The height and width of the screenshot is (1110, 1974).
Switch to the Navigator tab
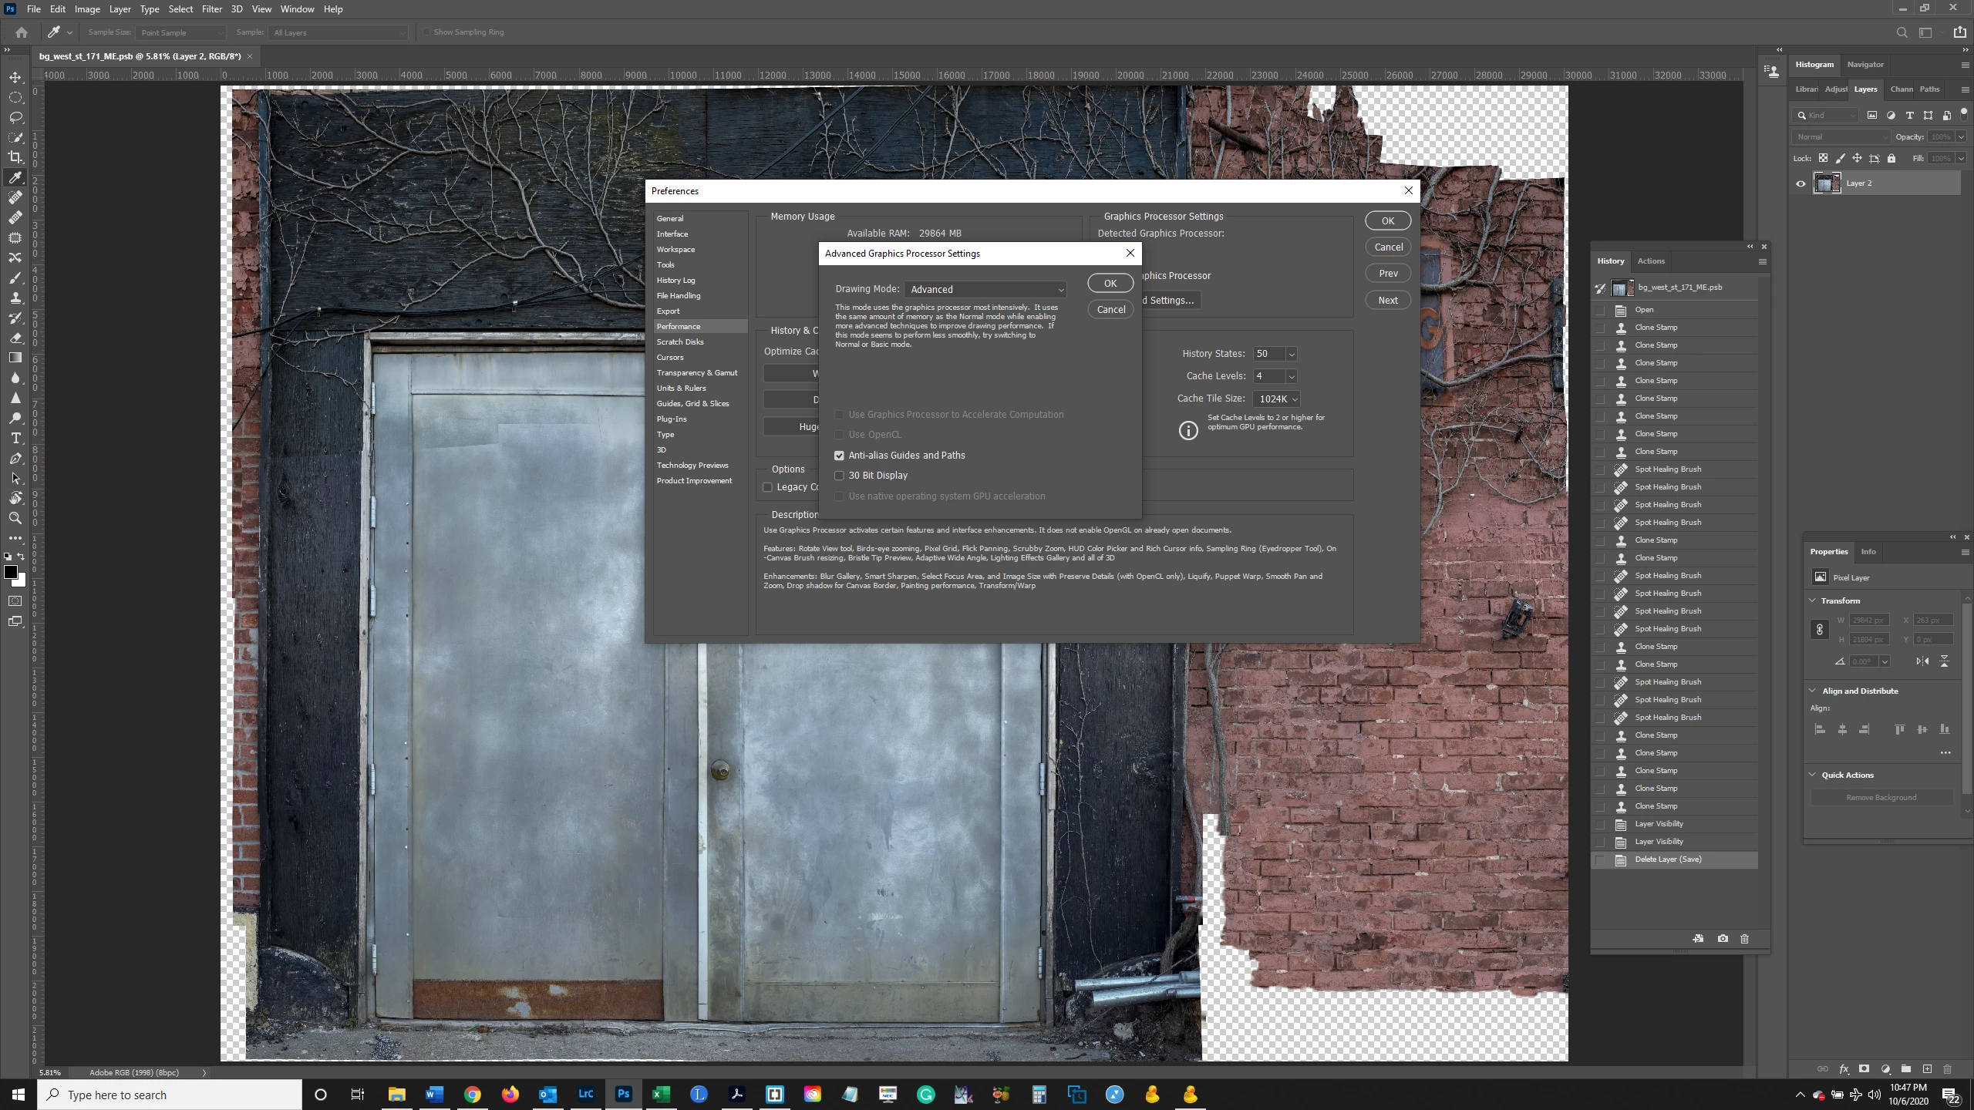pos(1865,65)
